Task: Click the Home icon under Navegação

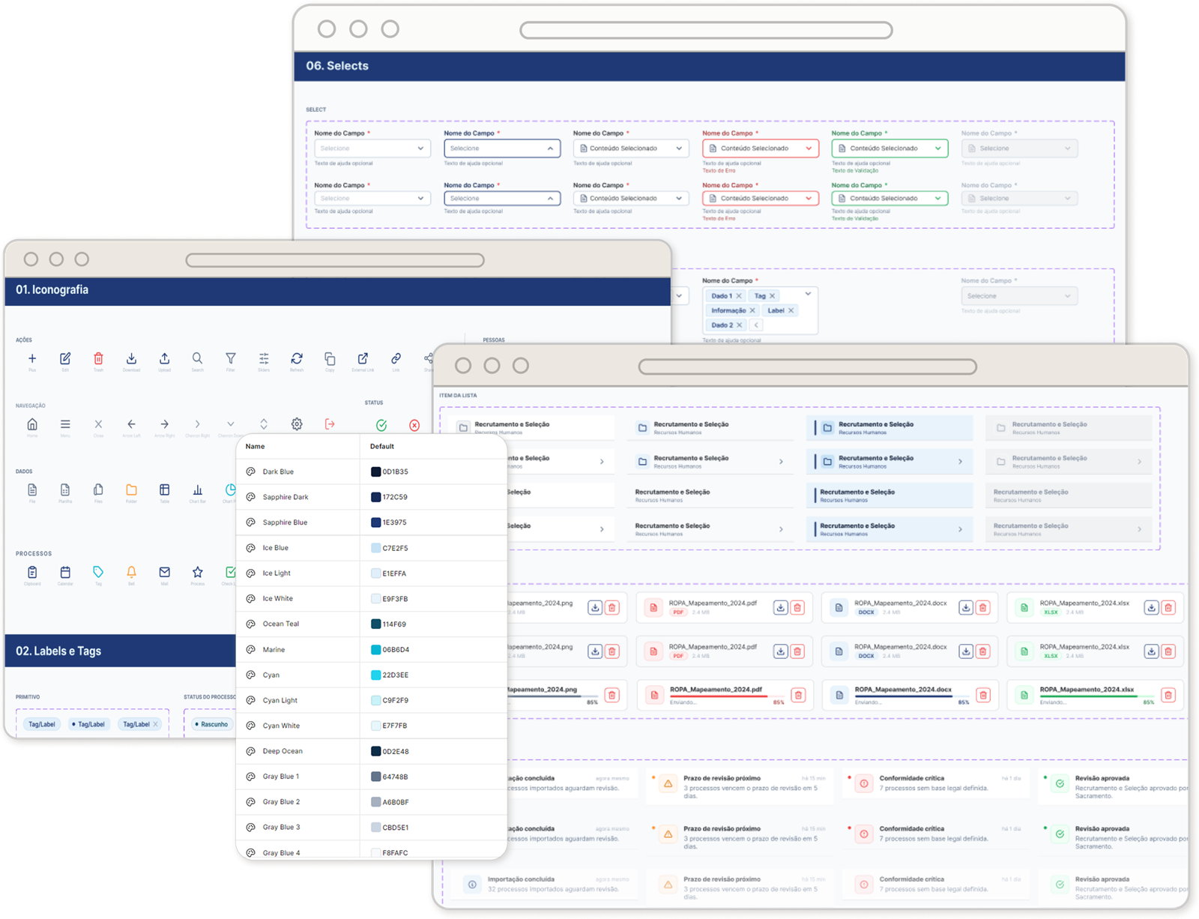Action: (32, 424)
